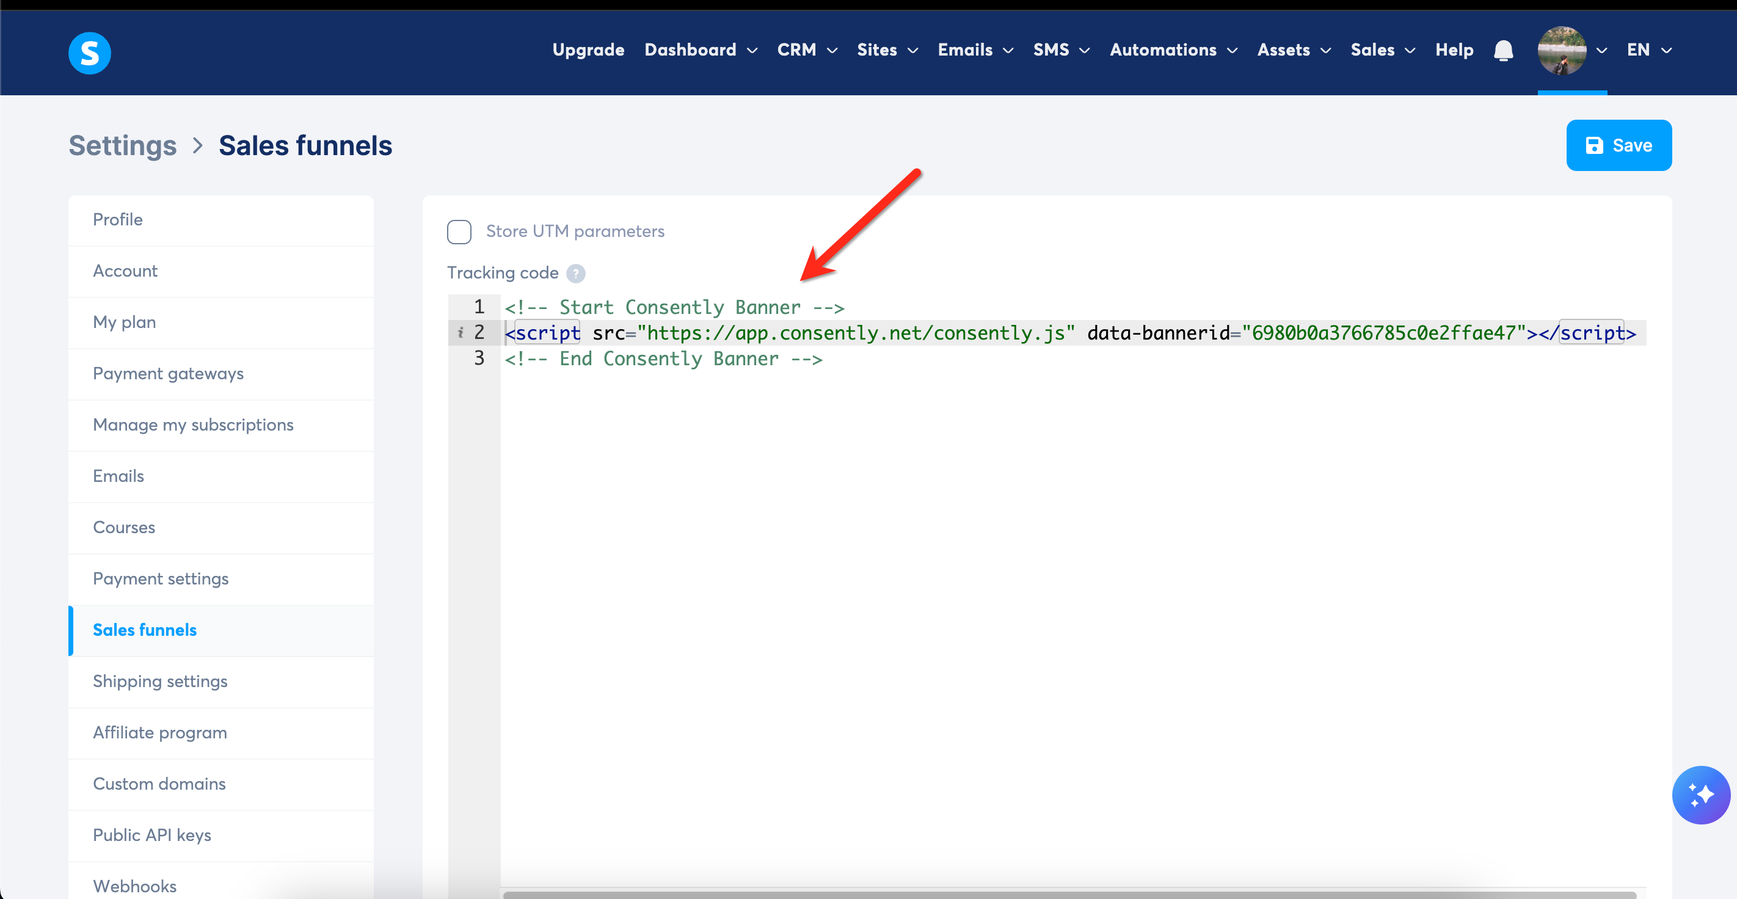Screen dimensions: 1737x899
Task: Enable Store UTM parameters checkbox
Action: [459, 231]
